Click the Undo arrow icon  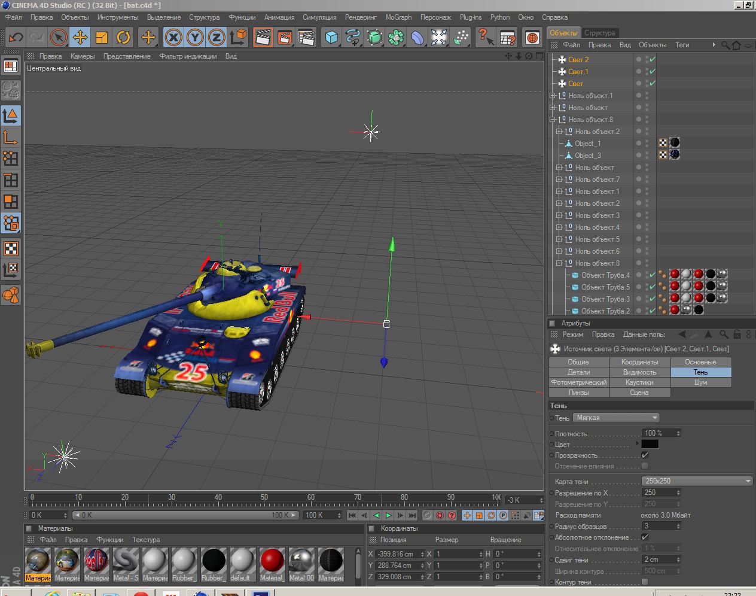click(16, 38)
